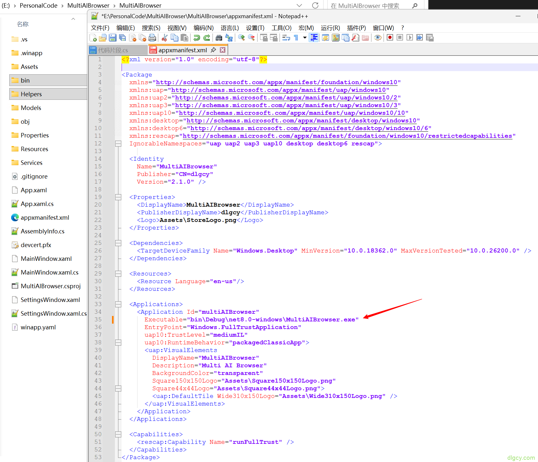Toggle Show all characters pilcrow icon
The width and height of the screenshot is (538, 462).
coord(296,38)
